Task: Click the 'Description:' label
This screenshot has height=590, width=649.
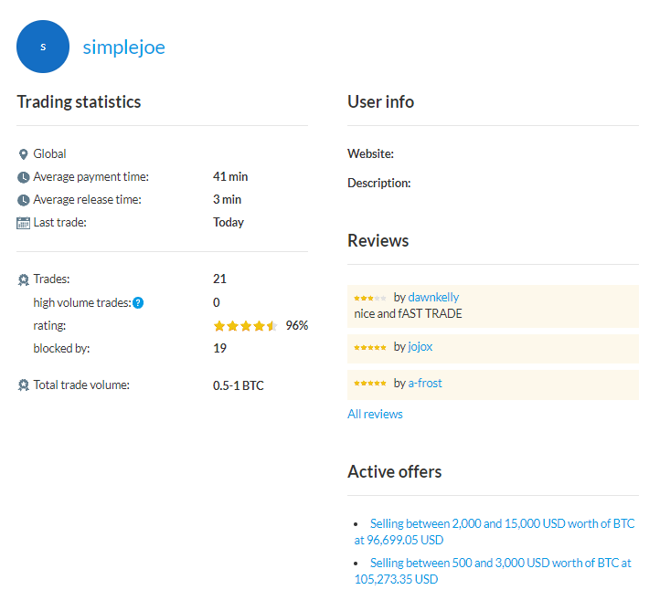Action: [379, 183]
